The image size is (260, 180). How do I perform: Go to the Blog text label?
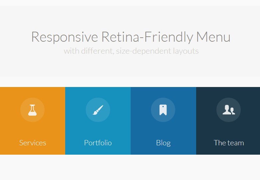coord(163,143)
